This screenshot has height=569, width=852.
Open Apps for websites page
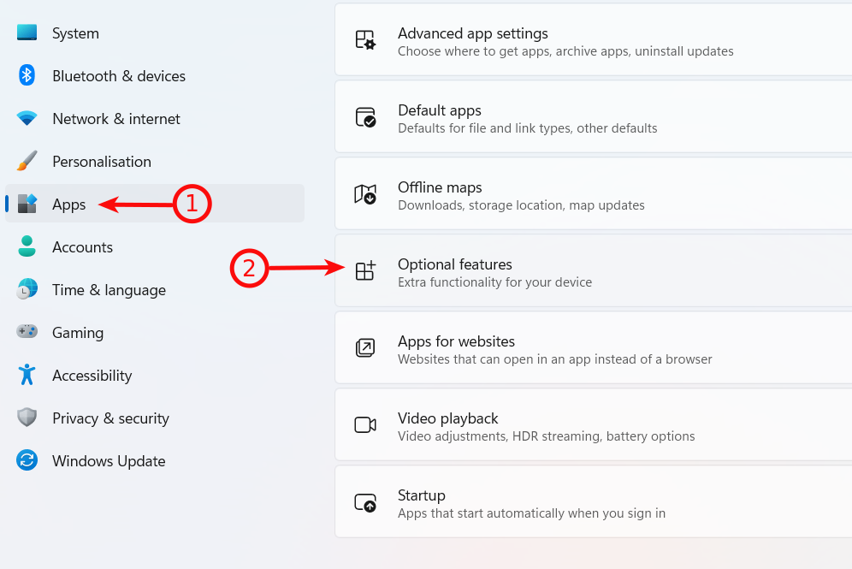tap(594, 347)
